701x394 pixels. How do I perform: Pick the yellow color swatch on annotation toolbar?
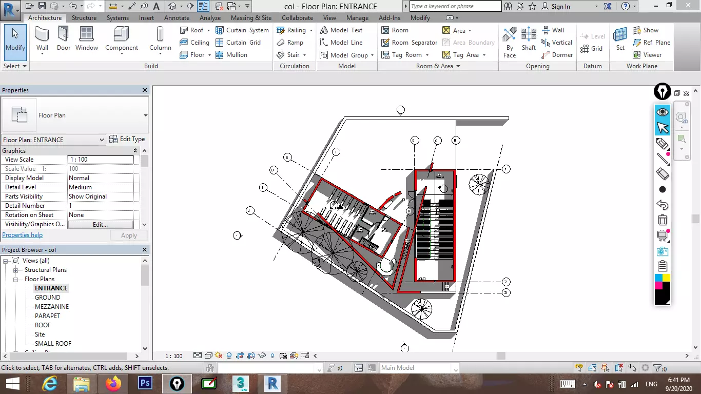click(x=666, y=278)
